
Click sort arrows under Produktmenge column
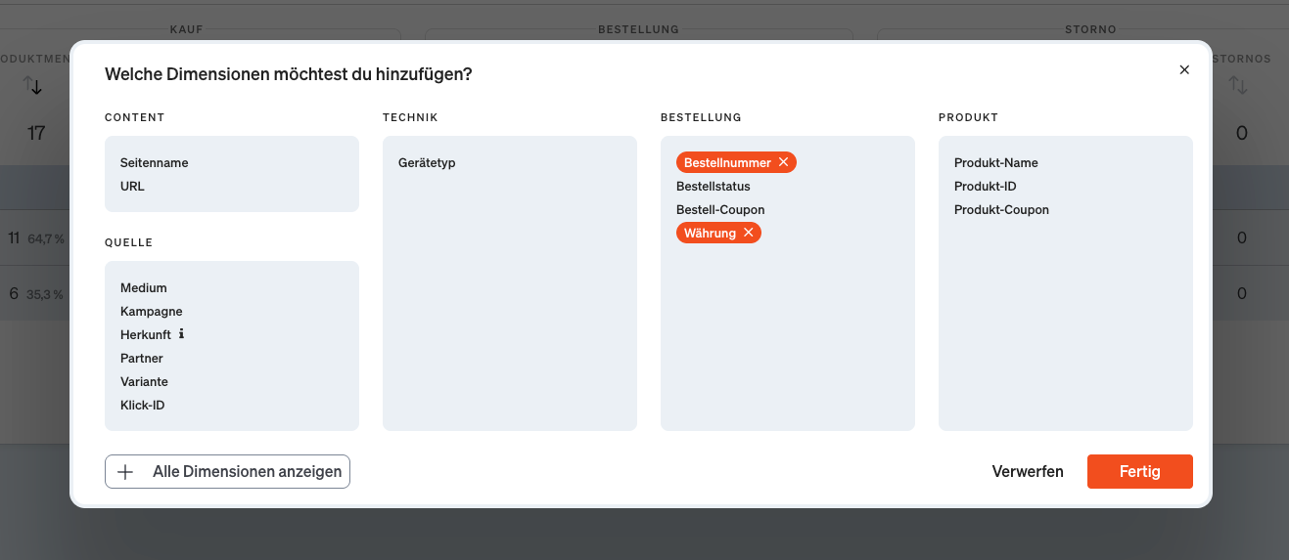tap(34, 86)
